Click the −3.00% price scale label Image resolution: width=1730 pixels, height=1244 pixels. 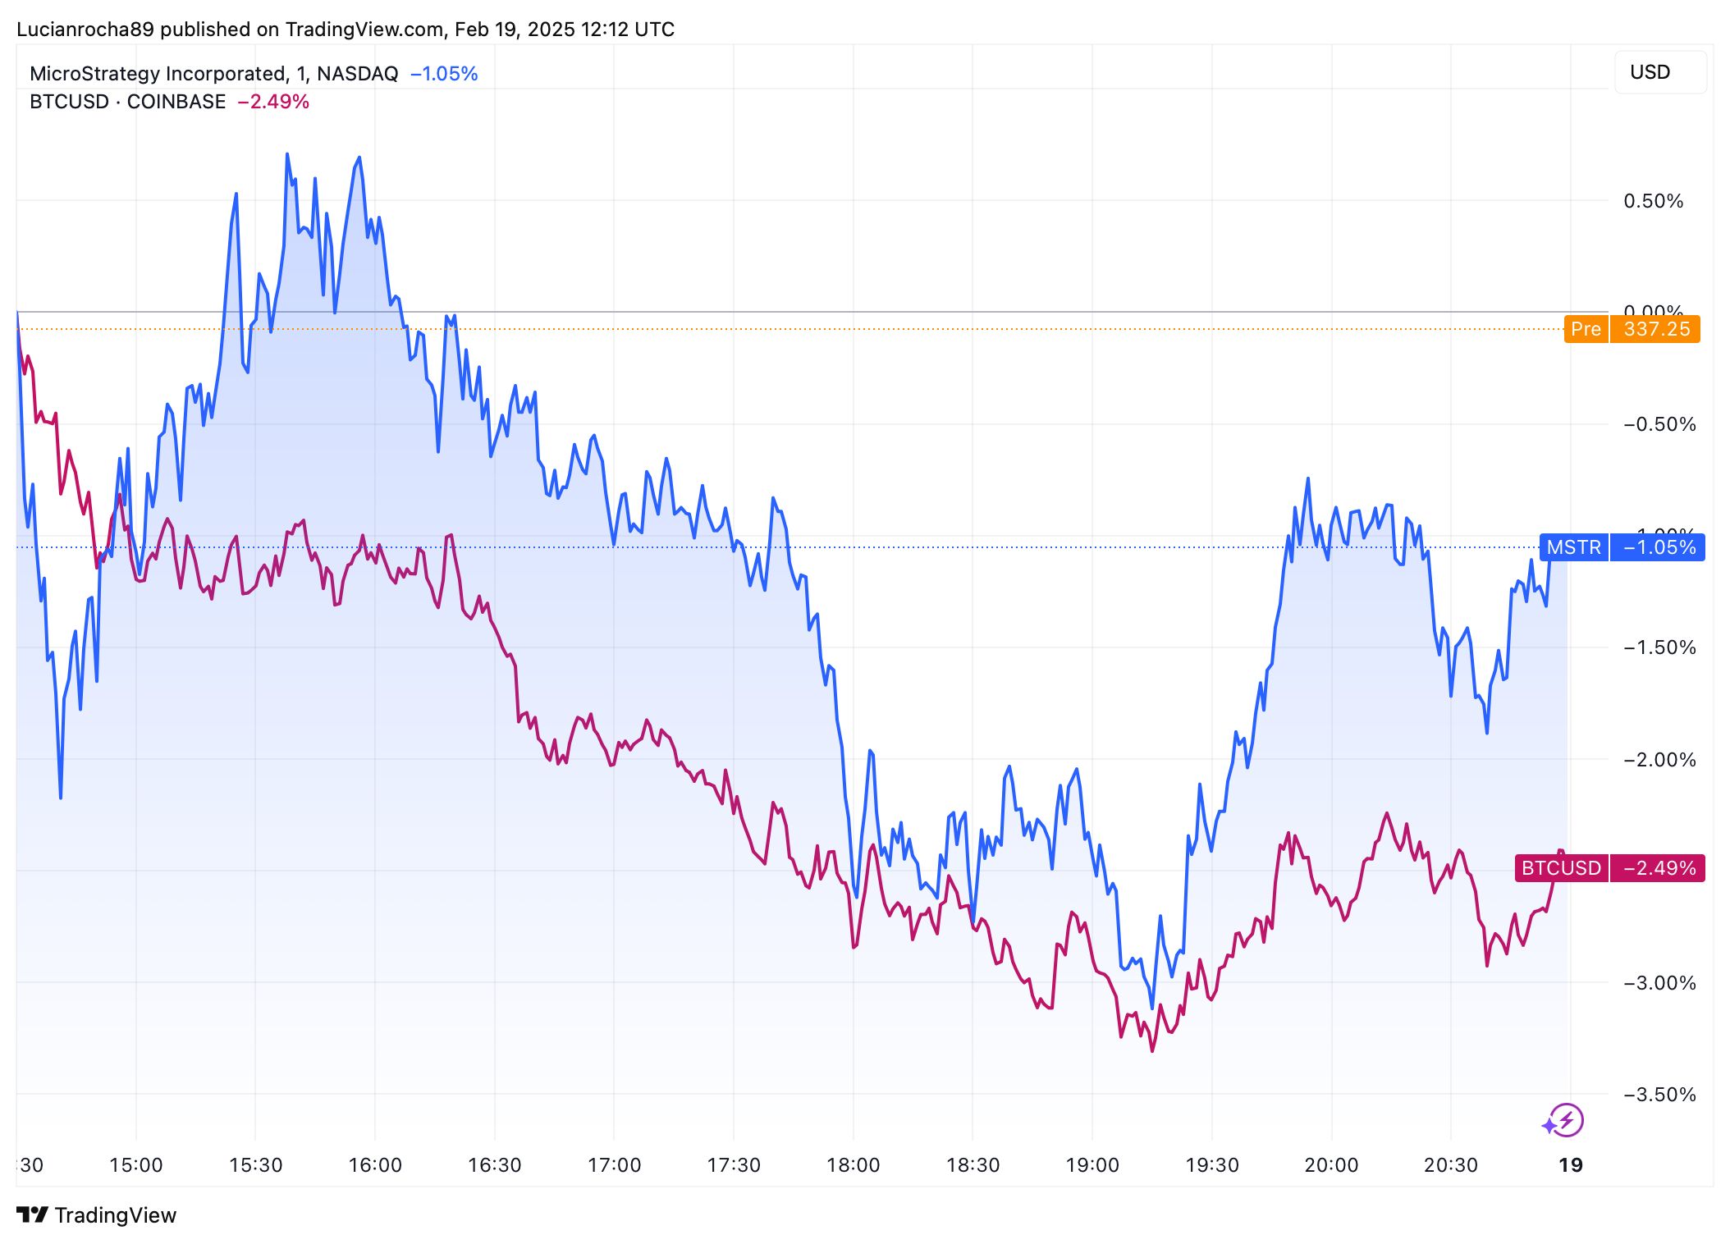point(1659,983)
